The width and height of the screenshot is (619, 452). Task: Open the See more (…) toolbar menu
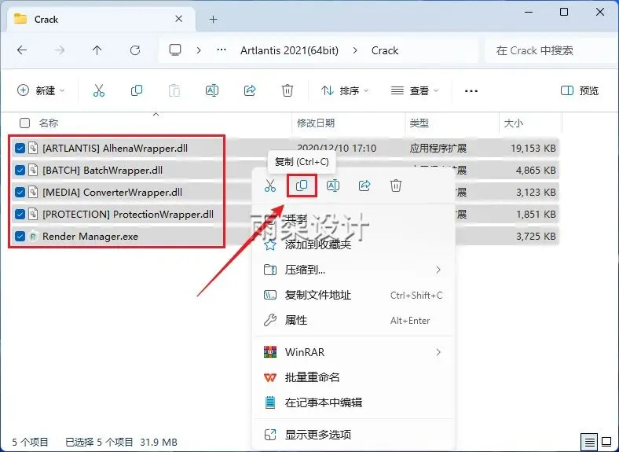pos(471,91)
